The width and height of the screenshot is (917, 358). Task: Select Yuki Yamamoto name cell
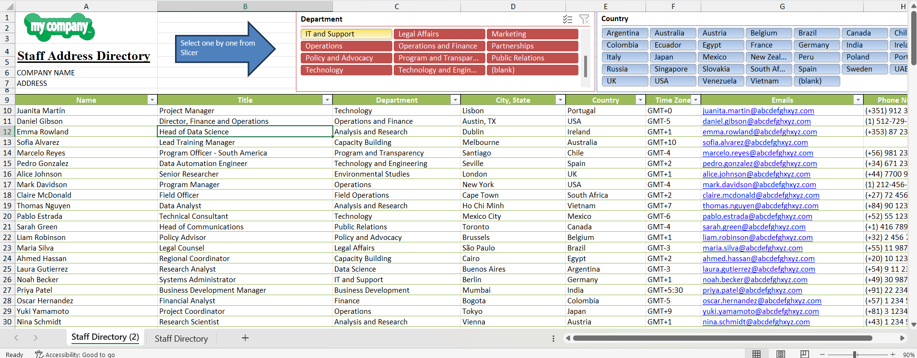point(86,311)
